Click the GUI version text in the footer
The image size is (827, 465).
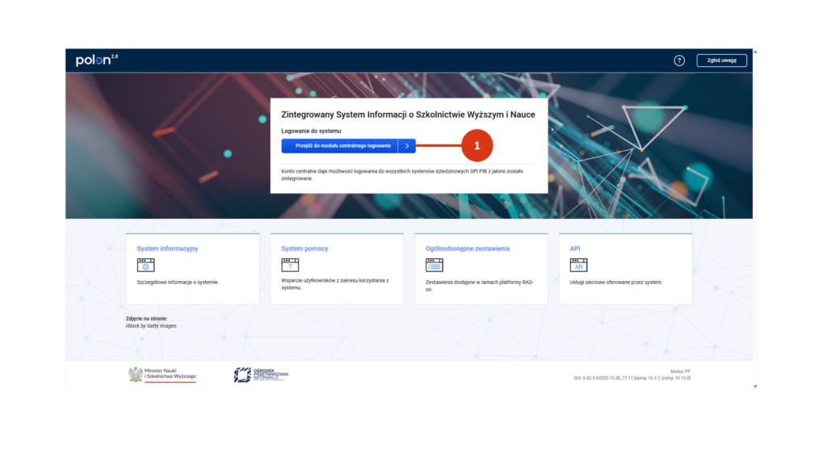click(x=632, y=378)
